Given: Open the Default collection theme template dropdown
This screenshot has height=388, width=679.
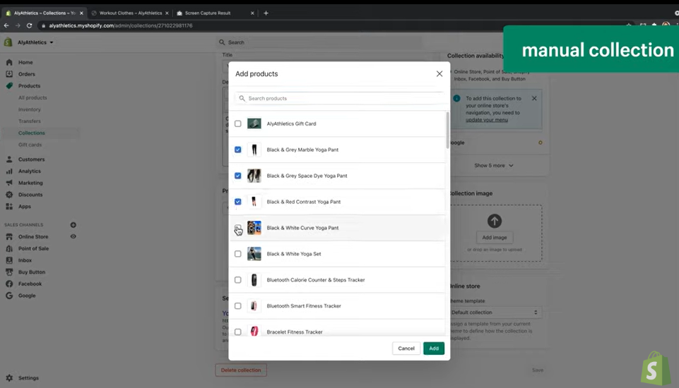Looking at the screenshot, I should (x=495, y=313).
